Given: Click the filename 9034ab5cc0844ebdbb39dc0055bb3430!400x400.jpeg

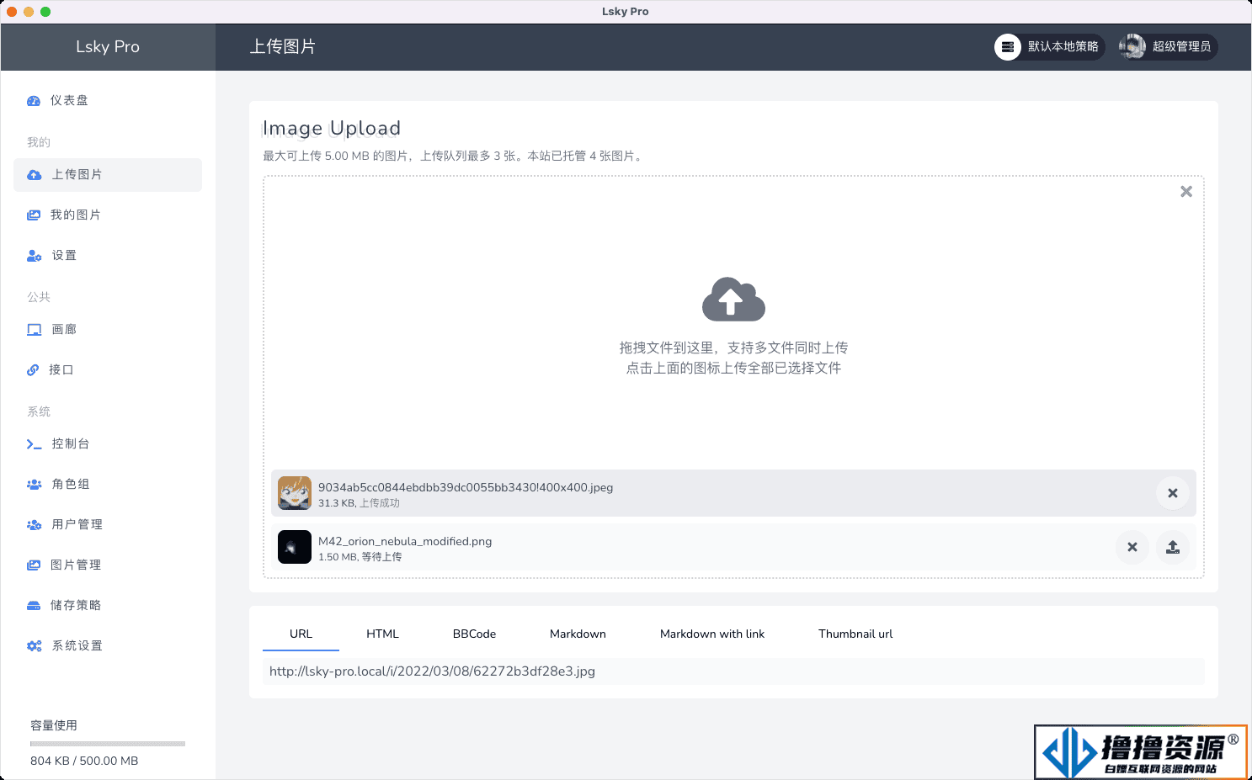Looking at the screenshot, I should point(466,487).
